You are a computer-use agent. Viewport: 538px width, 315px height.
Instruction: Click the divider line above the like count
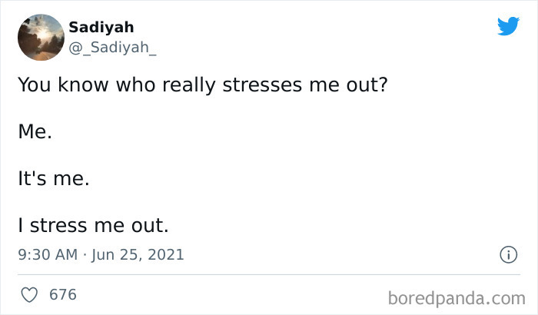[x=269, y=274]
